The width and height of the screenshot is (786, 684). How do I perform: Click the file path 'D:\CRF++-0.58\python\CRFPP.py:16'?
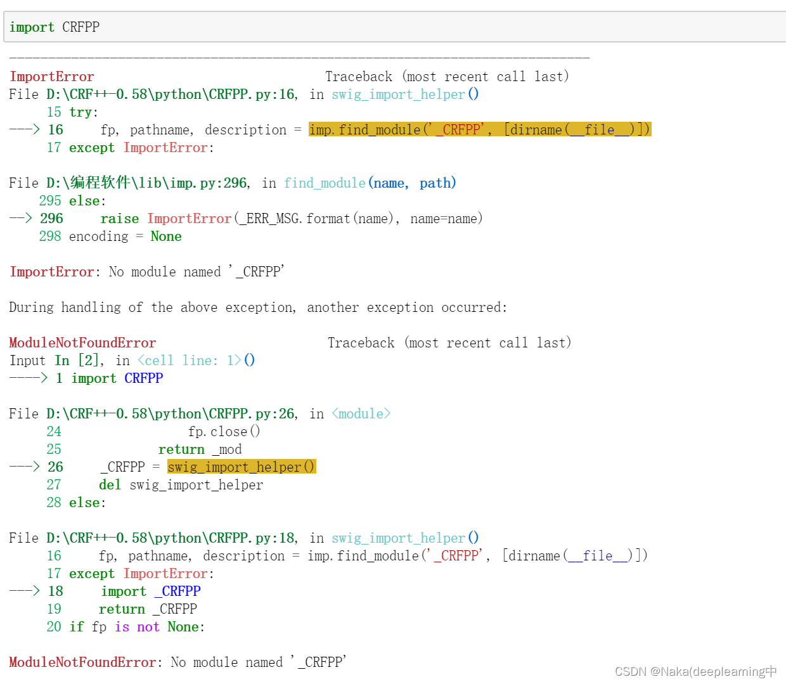tap(171, 94)
